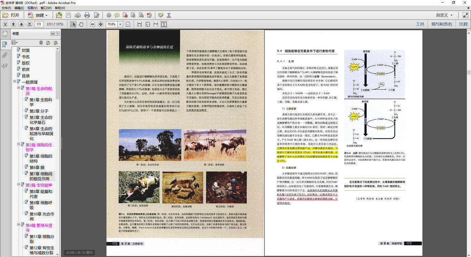471x257 pixels.
Task: Select the Hand tool in the toolbar
Action: tap(82, 24)
